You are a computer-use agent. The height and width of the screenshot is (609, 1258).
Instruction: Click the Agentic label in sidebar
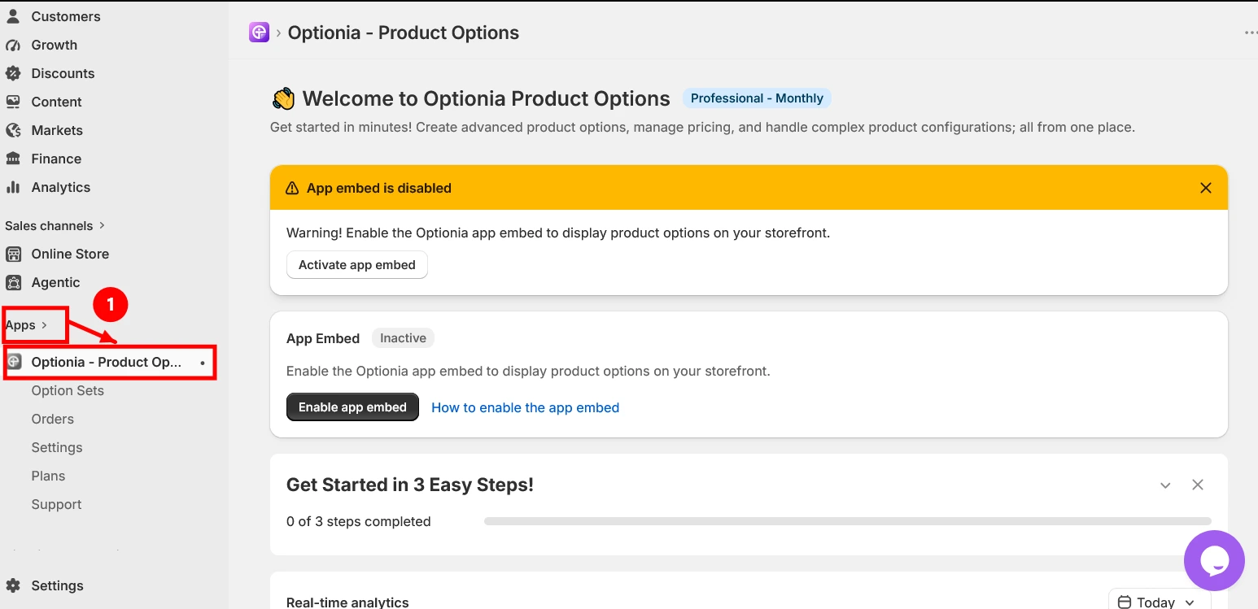pyautogui.click(x=55, y=282)
